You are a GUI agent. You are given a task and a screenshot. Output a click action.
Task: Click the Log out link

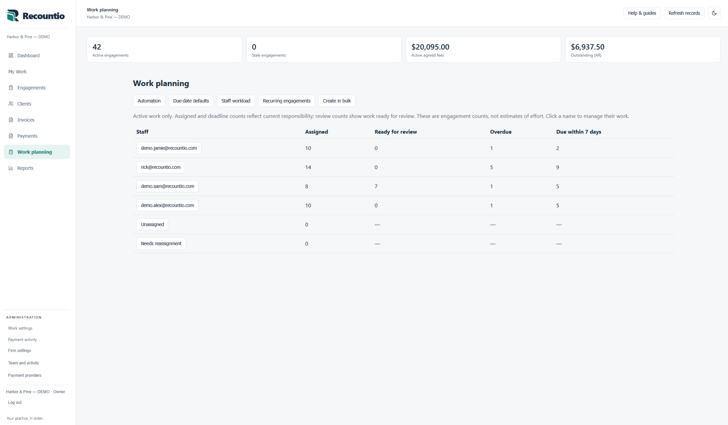point(15,403)
